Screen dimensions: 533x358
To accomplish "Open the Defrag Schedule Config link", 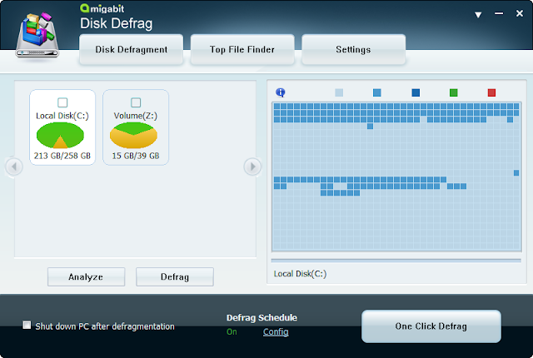I will click(276, 332).
